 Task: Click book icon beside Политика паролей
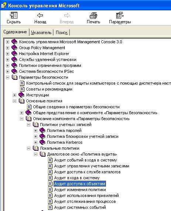(42, 130)
